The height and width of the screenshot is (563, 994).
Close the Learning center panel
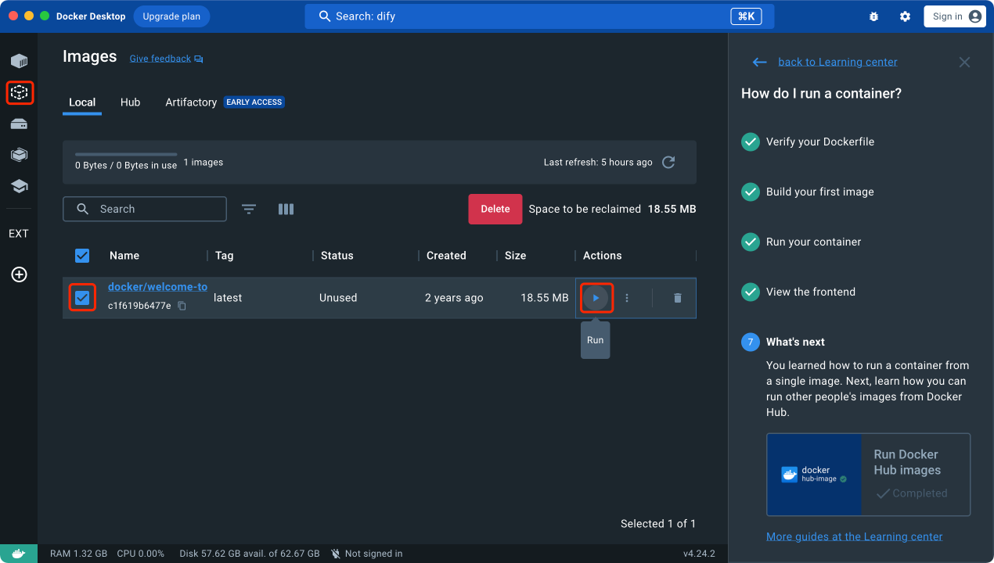pyautogui.click(x=964, y=62)
